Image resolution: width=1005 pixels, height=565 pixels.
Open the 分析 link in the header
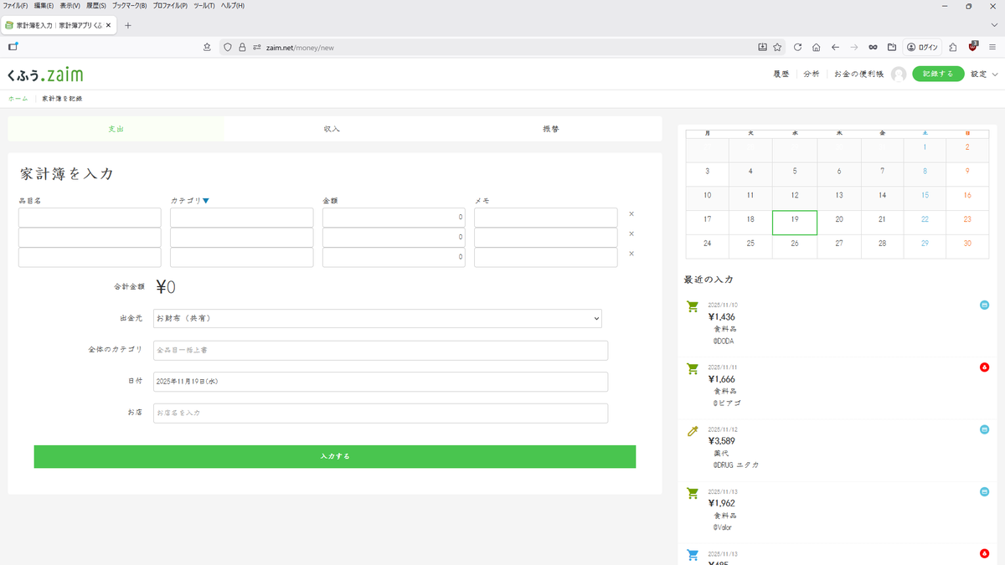[812, 74]
